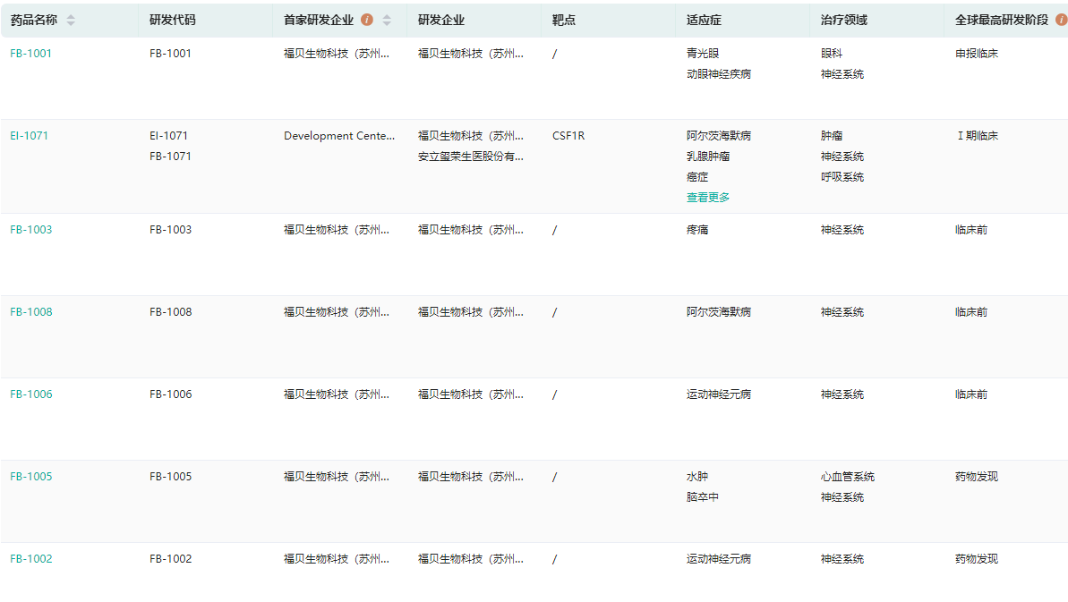The height and width of the screenshot is (602, 1068).
Task: Click the 研发企业 column header
Action: click(x=440, y=20)
